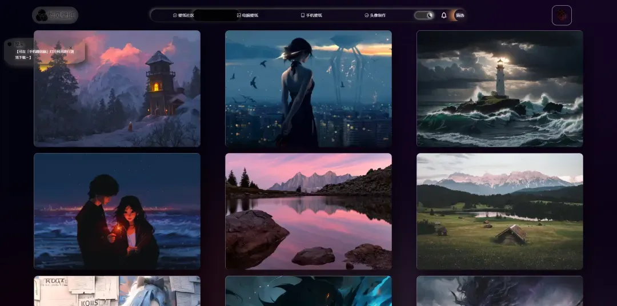Open the alpine meadow cabin wallpaper
This screenshot has width=617, height=306.
(500, 211)
